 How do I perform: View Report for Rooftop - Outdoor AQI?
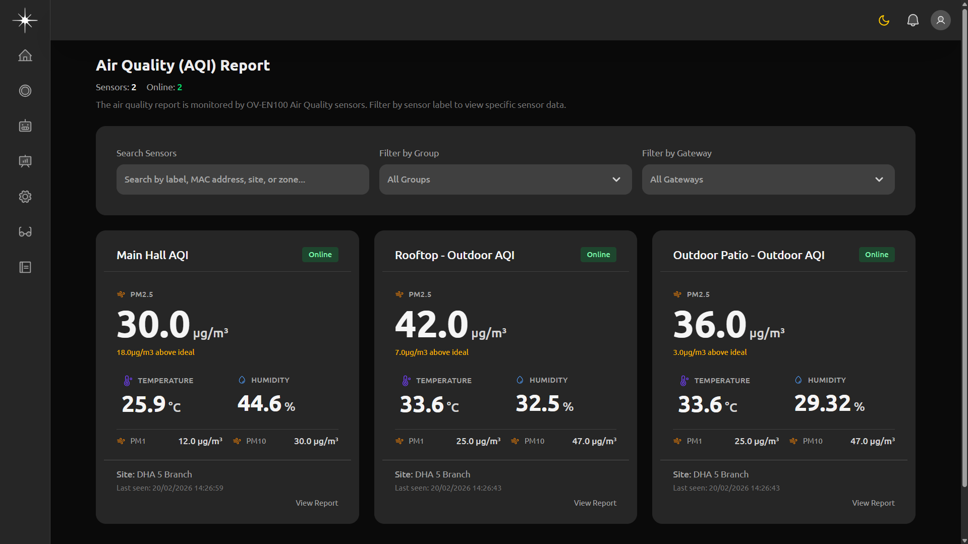(x=595, y=503)
